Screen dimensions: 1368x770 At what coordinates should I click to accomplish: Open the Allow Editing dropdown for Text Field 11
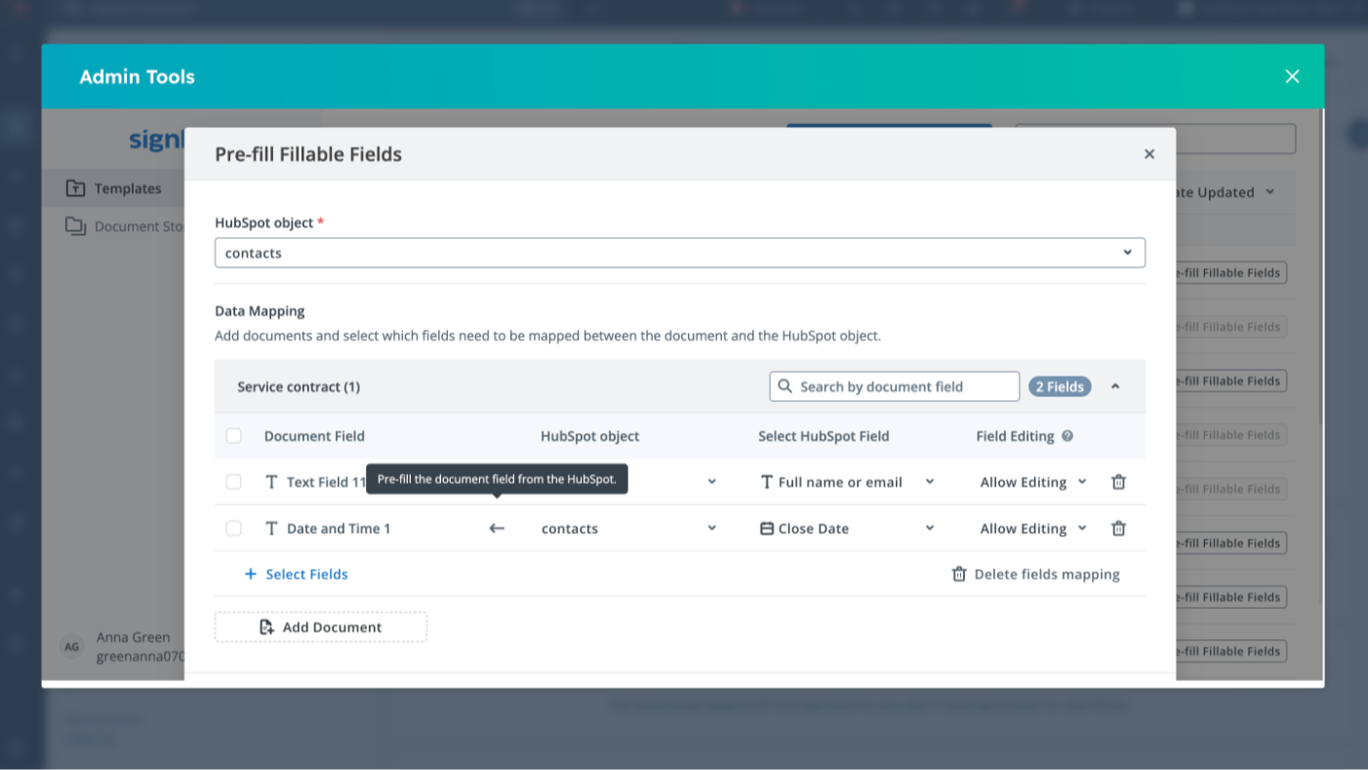tap(1032, 481)
